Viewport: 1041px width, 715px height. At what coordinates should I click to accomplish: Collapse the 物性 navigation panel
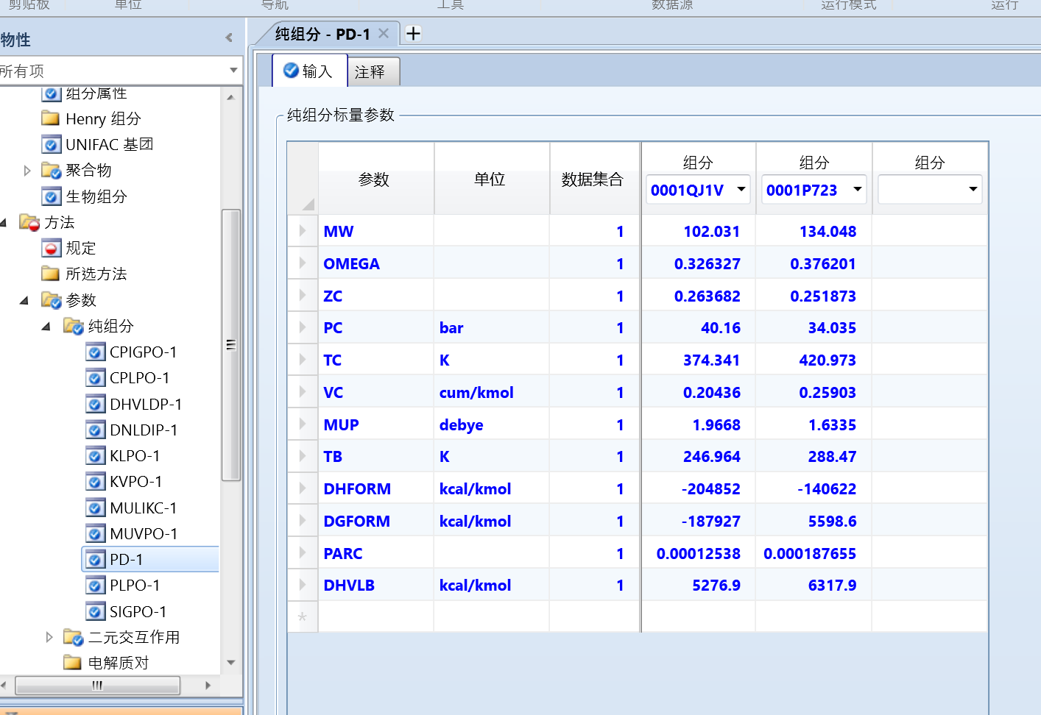point(229,38)
